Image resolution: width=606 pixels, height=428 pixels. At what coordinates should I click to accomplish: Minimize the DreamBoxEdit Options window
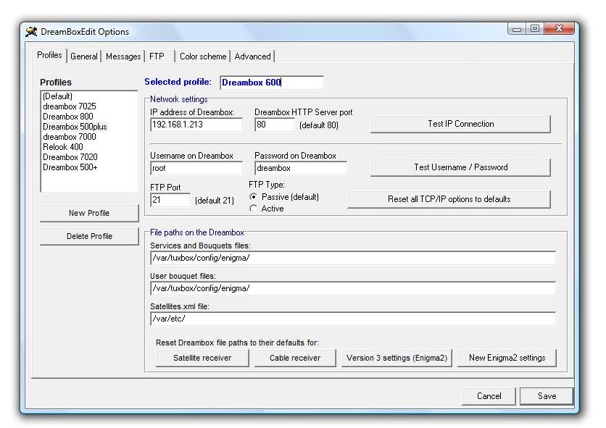(517, 29)
